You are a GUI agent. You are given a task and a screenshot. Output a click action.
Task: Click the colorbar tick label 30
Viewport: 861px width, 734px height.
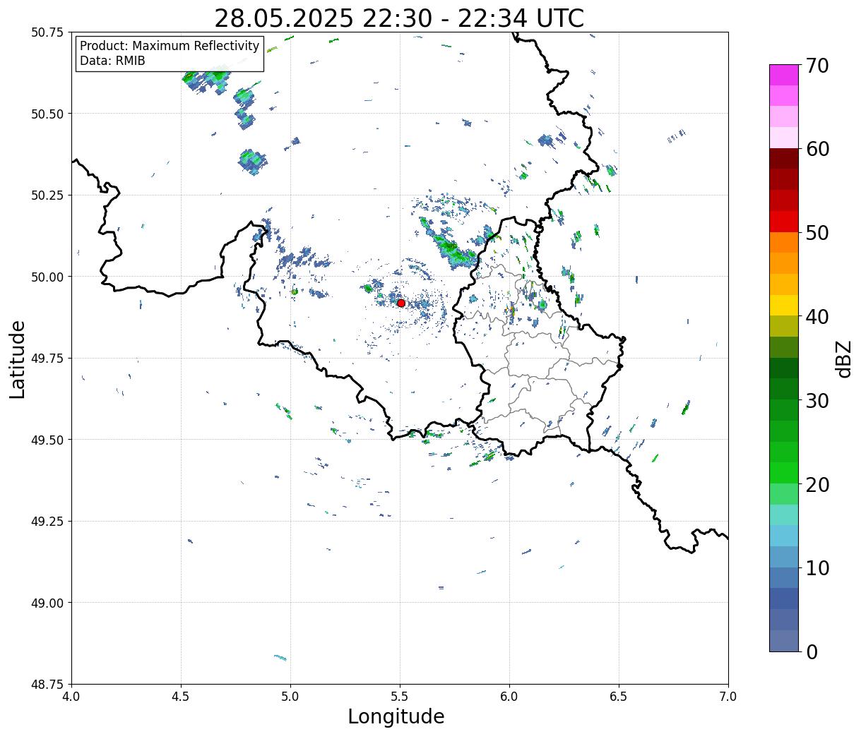[x=817, y=401]
